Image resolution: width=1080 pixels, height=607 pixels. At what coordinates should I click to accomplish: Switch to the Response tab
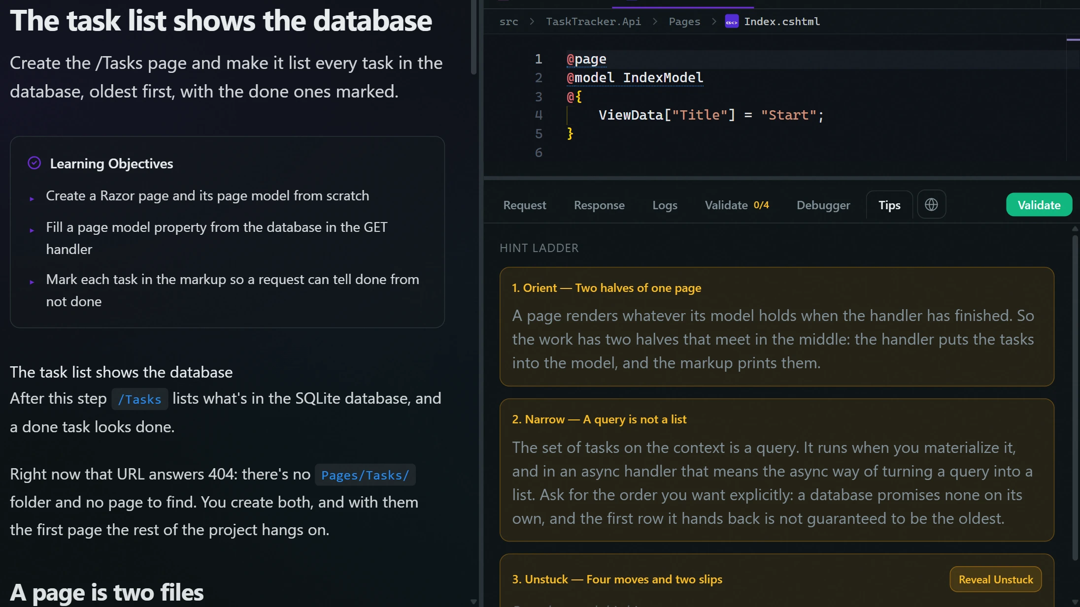(x=599, y=205)
